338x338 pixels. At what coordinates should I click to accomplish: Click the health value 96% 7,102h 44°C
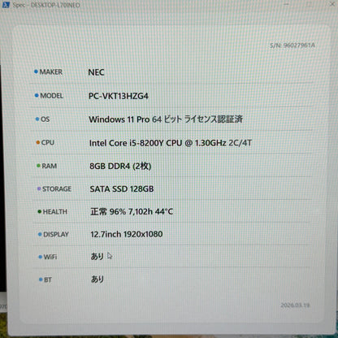(132, 211)
